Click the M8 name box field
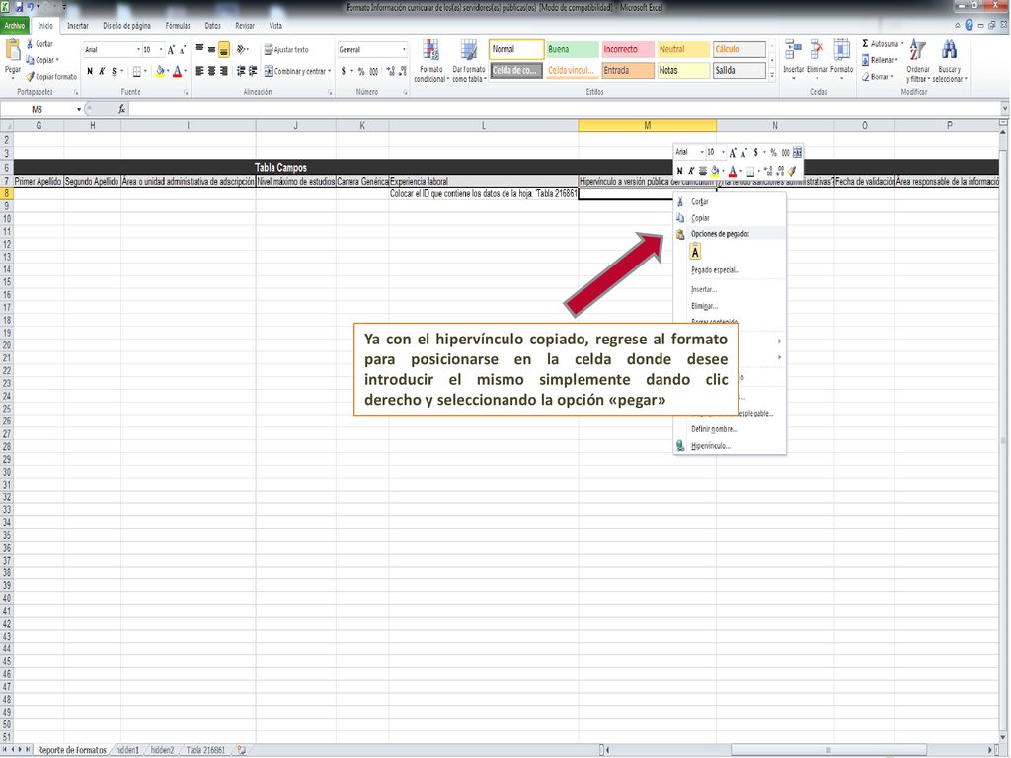This screenshot has height=758, width=1011. (38, 109)
